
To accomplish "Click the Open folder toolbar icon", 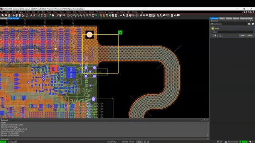I will (6, 15).
